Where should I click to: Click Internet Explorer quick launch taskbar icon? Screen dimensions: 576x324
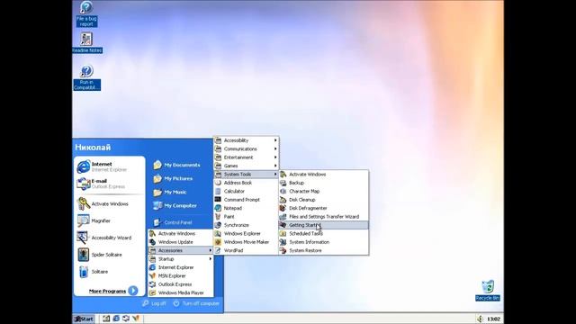pyautogui.click(x=116, y=319)
